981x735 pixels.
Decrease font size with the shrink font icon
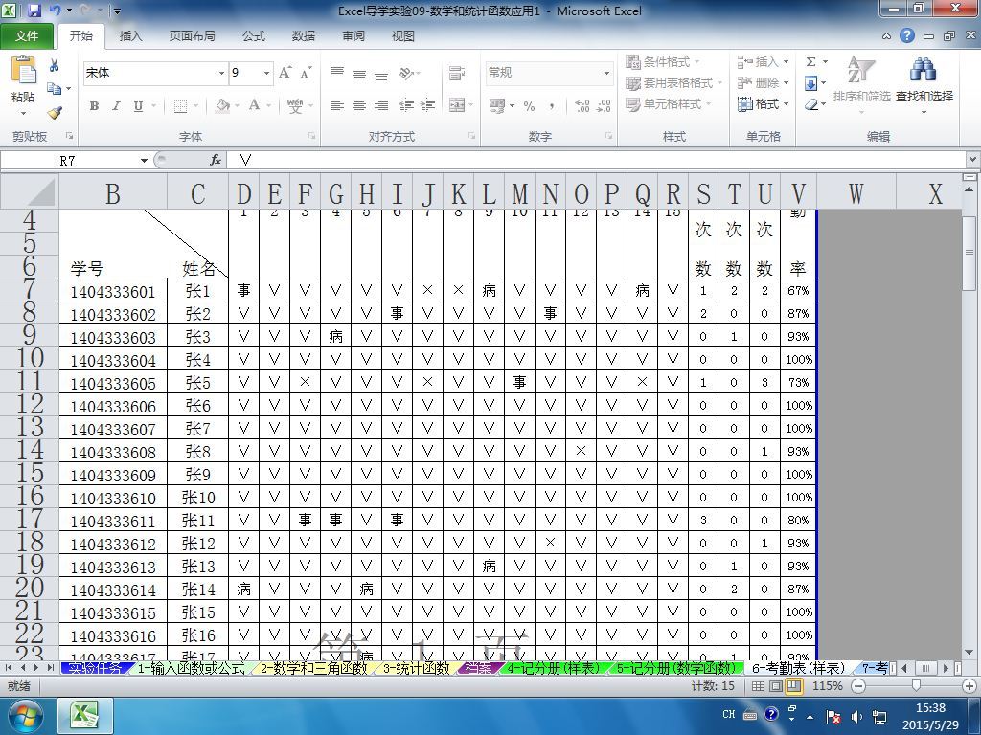tap(306, 73)
